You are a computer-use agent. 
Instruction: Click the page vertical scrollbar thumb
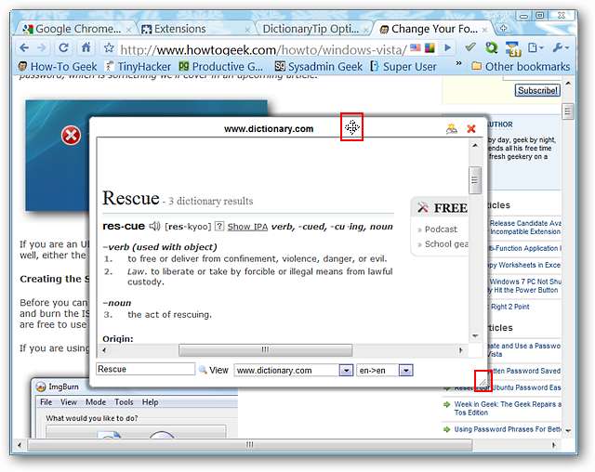coord(568,111)
